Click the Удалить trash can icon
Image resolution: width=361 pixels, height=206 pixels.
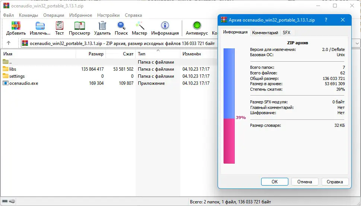(x=102, y=26)
